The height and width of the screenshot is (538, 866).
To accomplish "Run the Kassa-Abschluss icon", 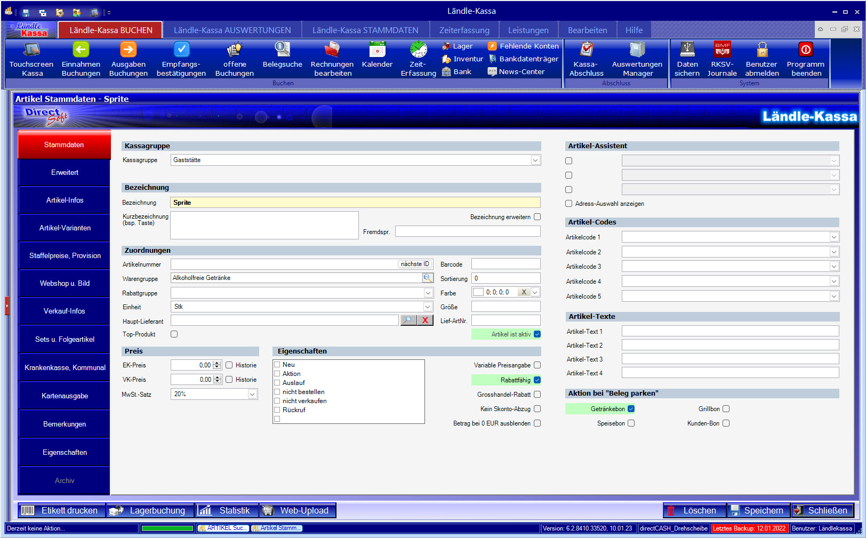I will pyautogui.click(x=587, y=50).
